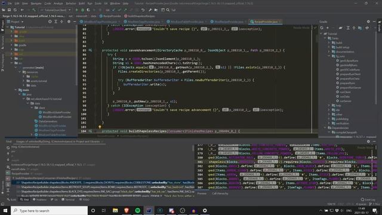Expand the gradle folder in Project tree
382x215 pixels.
click(x=11, y=45)
